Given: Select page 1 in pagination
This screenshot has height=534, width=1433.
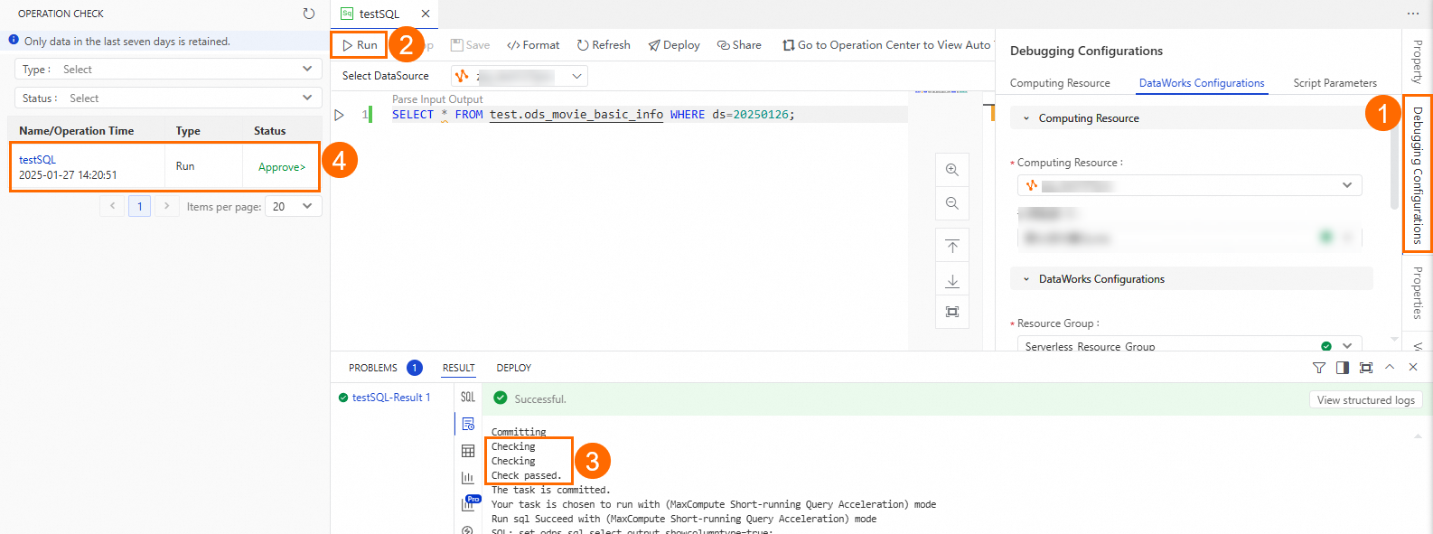Looking at the screenshot, I should tap(139, 206).
